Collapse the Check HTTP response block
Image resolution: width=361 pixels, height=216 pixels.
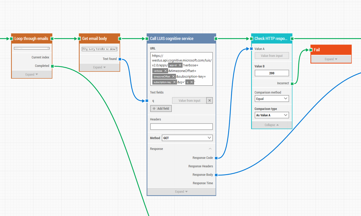272,125
